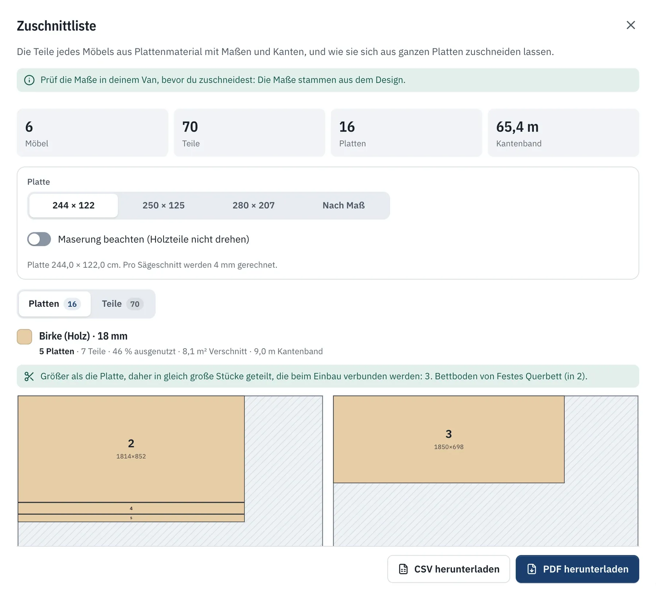
Task: Select plate size 244 × 122
Action: pyautogui.click(x=74, y=205)
